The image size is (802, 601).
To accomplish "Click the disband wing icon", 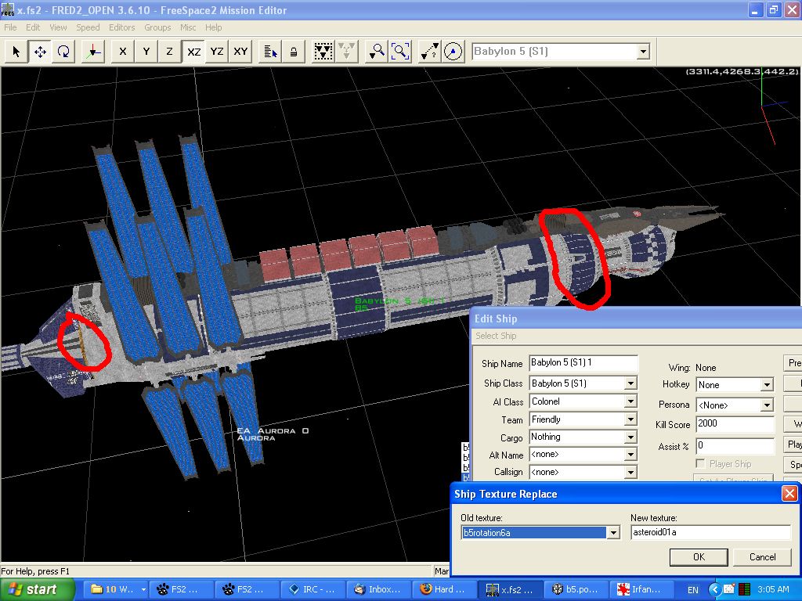I will pos(347,52).
